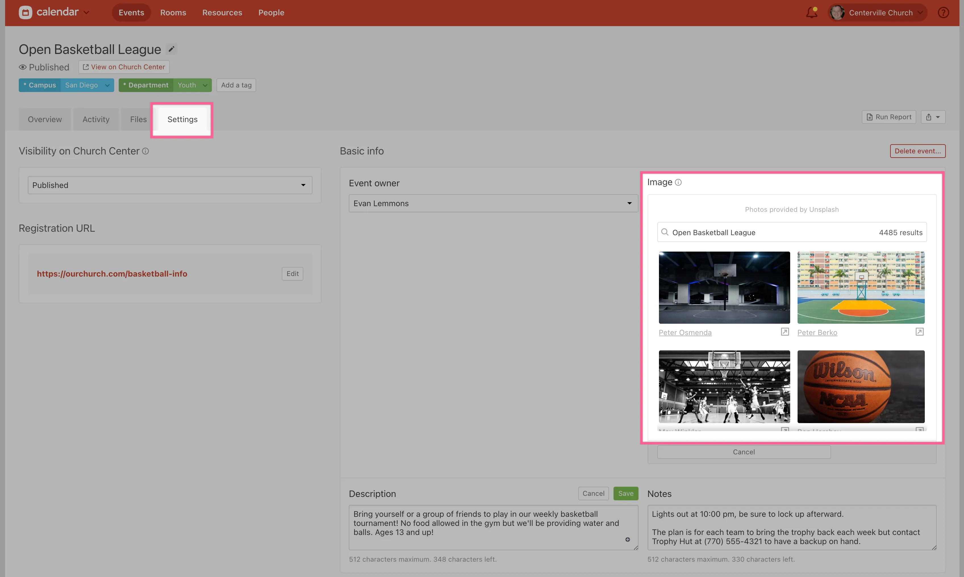Click the pencil icon to edit event name
This screenshot has width=964, height=577.
tap(171, 49)
